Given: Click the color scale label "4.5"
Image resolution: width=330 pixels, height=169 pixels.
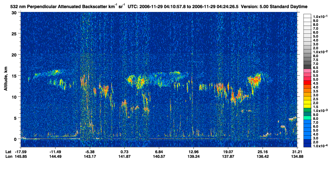Looking at the screenshot, I should point(316,83).
